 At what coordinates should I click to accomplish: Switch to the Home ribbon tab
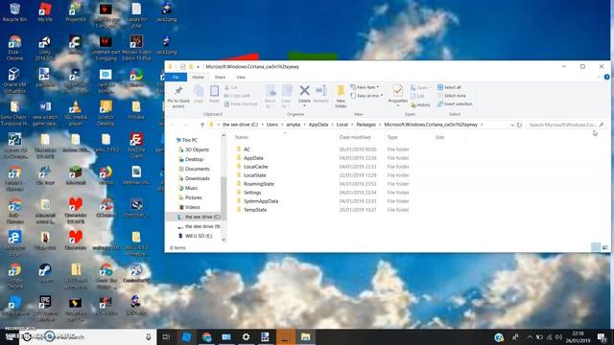pyautogui.click(x=198, y=77)
